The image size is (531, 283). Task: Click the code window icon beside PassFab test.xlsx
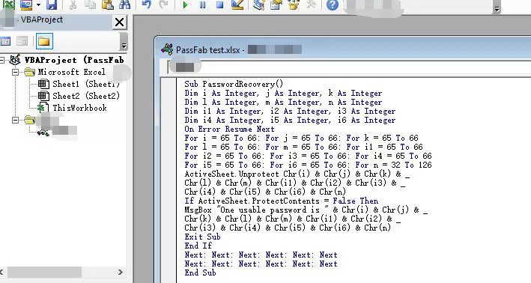(166, 49)
